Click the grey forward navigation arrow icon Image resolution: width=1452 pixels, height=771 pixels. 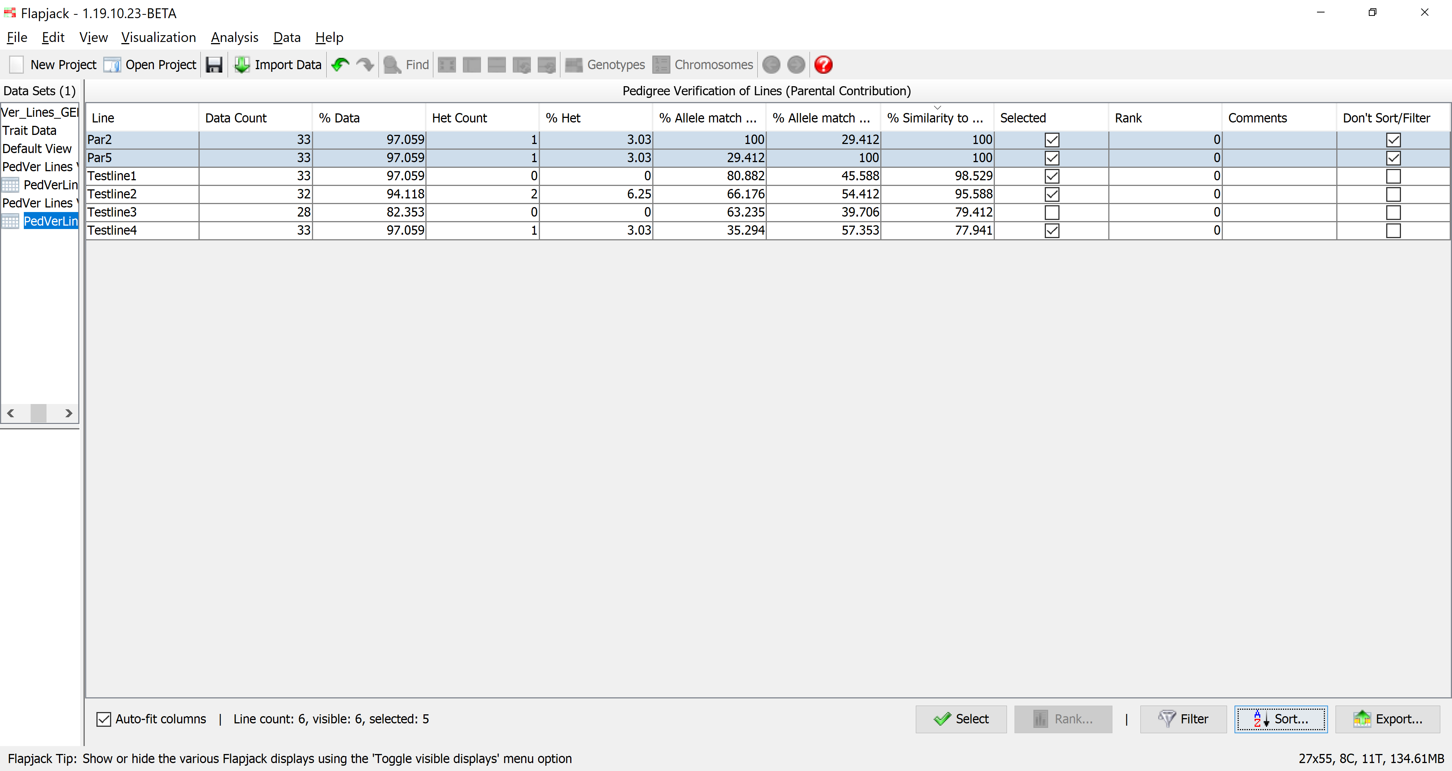796,65
